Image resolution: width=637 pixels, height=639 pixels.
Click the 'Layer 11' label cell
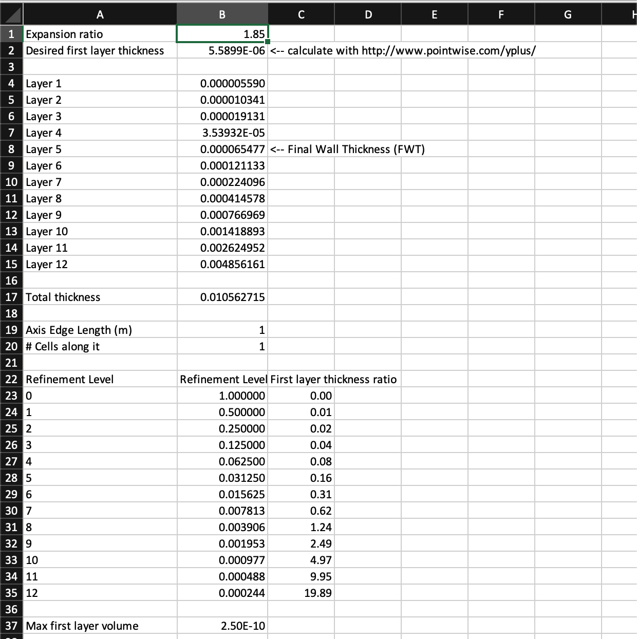[x=100, y=248]
